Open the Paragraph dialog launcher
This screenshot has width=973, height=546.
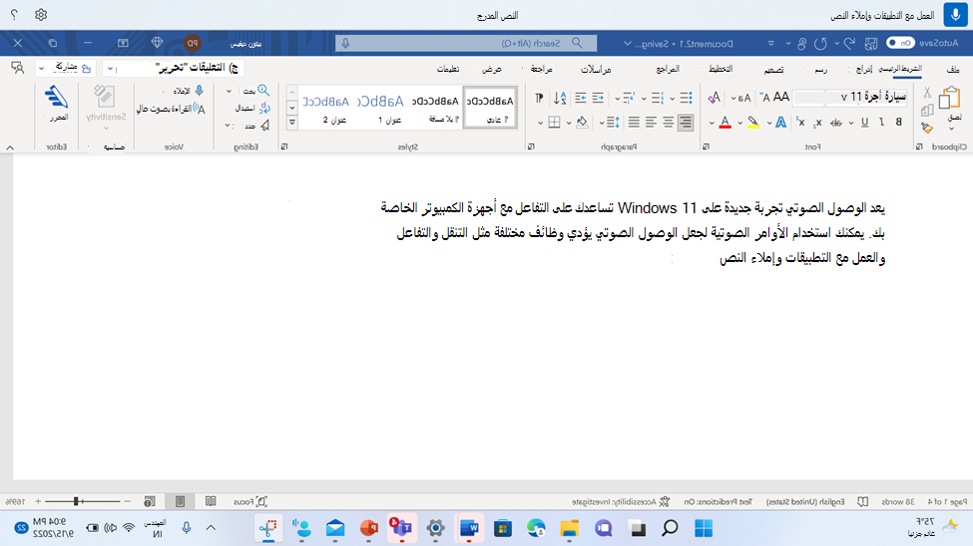[x=531, y=146]
